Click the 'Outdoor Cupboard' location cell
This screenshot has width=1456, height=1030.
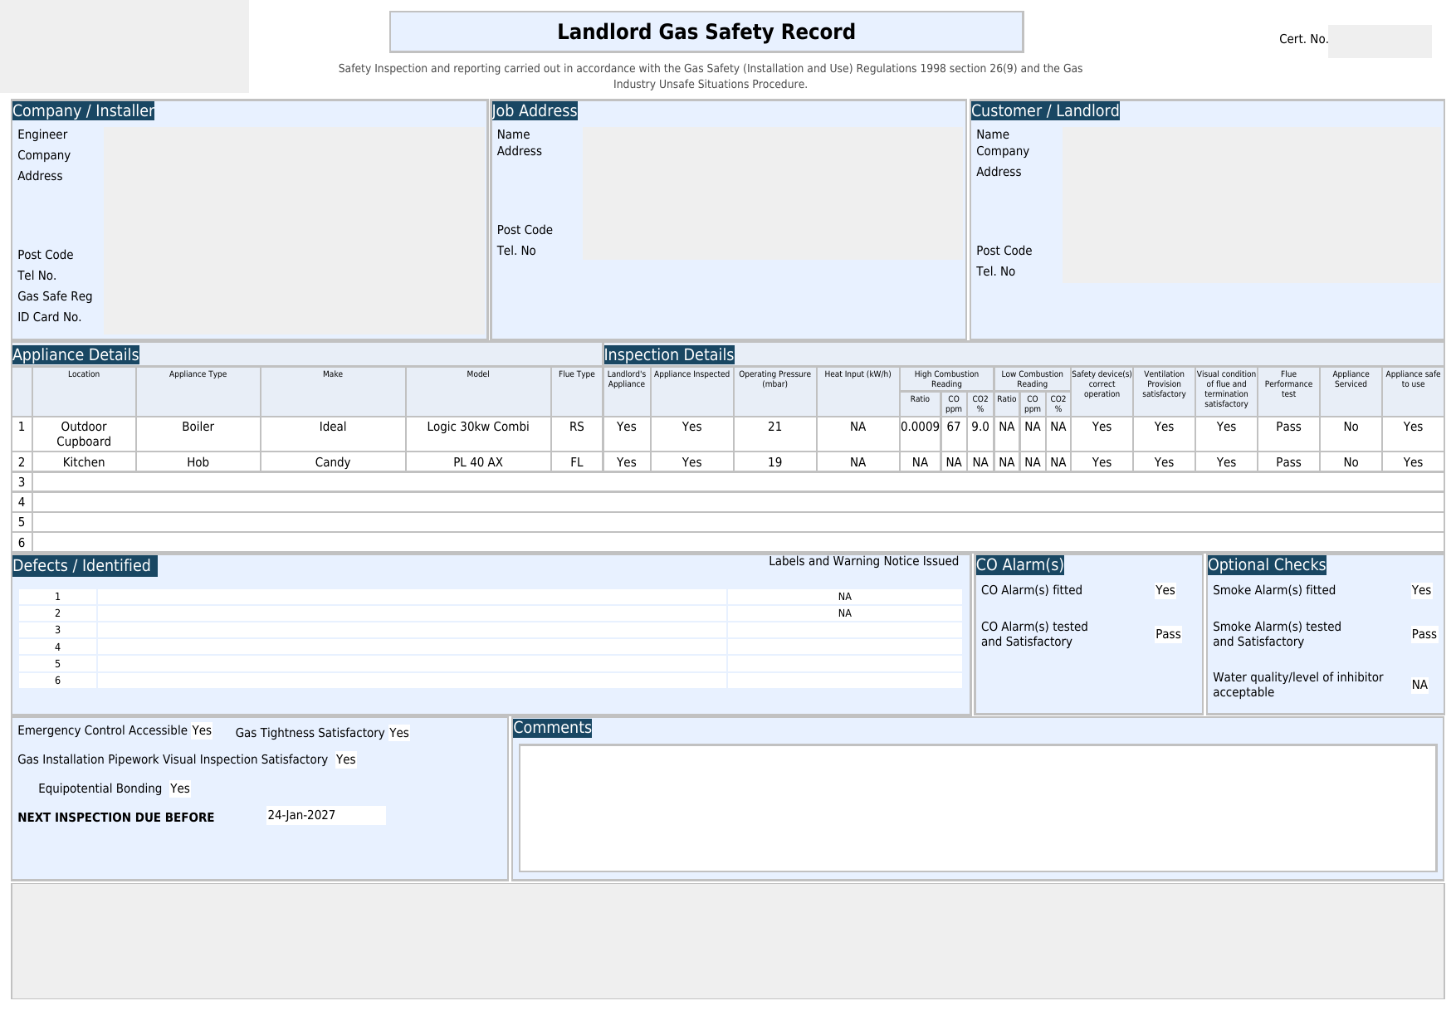[84, 434]
